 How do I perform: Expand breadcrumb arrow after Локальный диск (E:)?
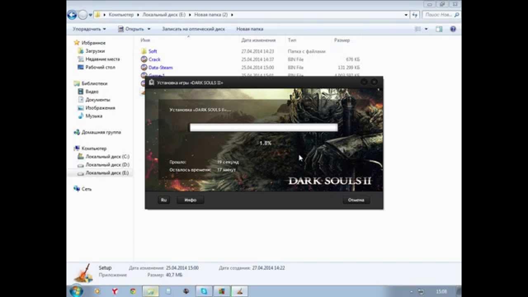tap(190, 14)
